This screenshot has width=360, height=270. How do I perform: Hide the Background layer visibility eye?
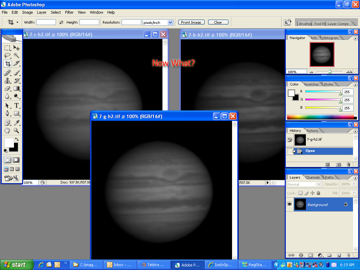coord(290,204)
